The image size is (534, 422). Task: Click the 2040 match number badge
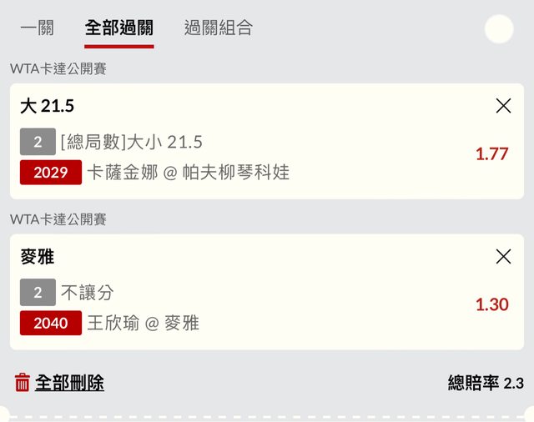(51, 323)
